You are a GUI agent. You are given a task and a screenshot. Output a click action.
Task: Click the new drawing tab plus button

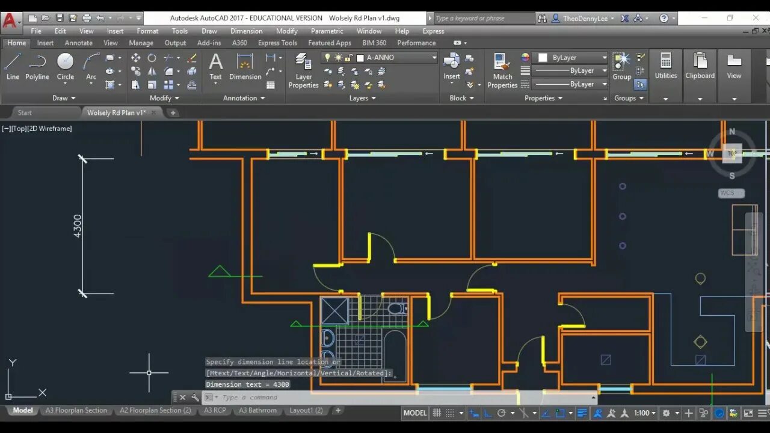[173, 112]
